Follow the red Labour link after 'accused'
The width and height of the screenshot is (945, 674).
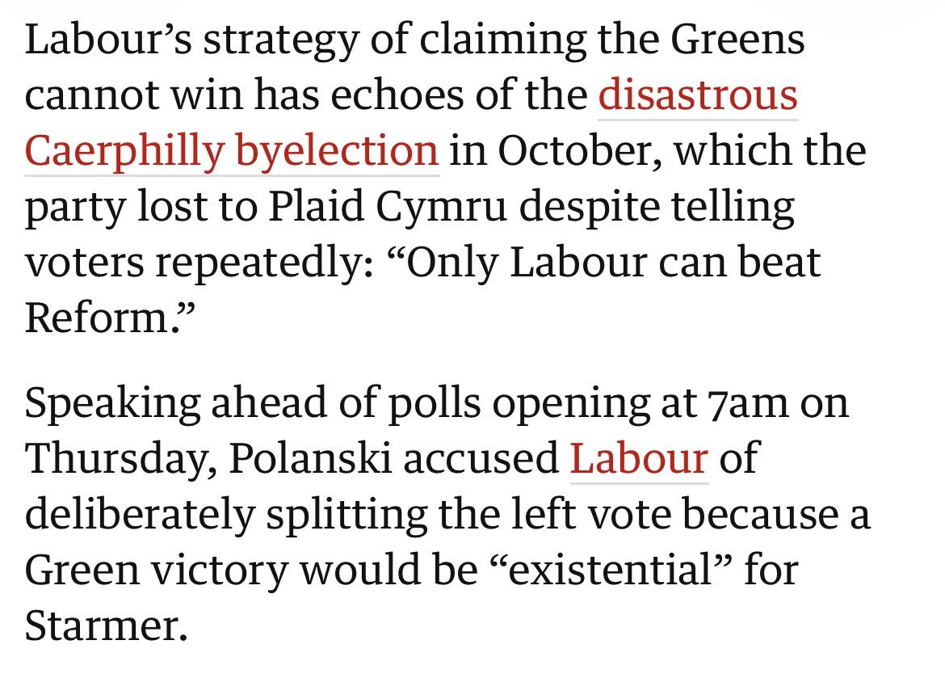click(639, 458)
